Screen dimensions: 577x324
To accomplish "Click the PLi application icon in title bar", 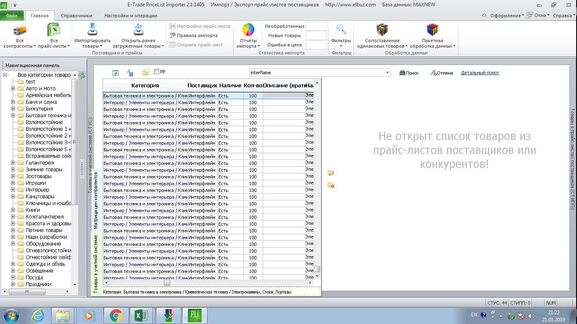I will coord(4,5).
